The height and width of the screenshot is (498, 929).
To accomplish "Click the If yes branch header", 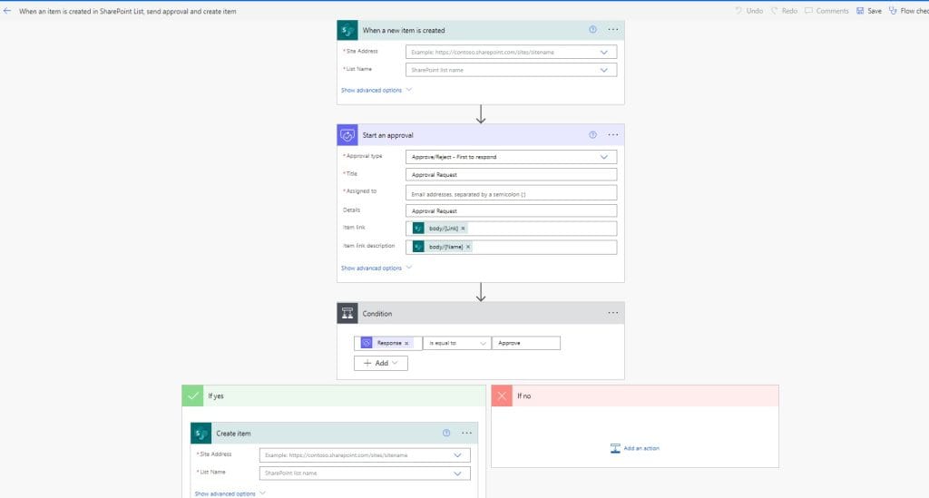I will 334,395.
